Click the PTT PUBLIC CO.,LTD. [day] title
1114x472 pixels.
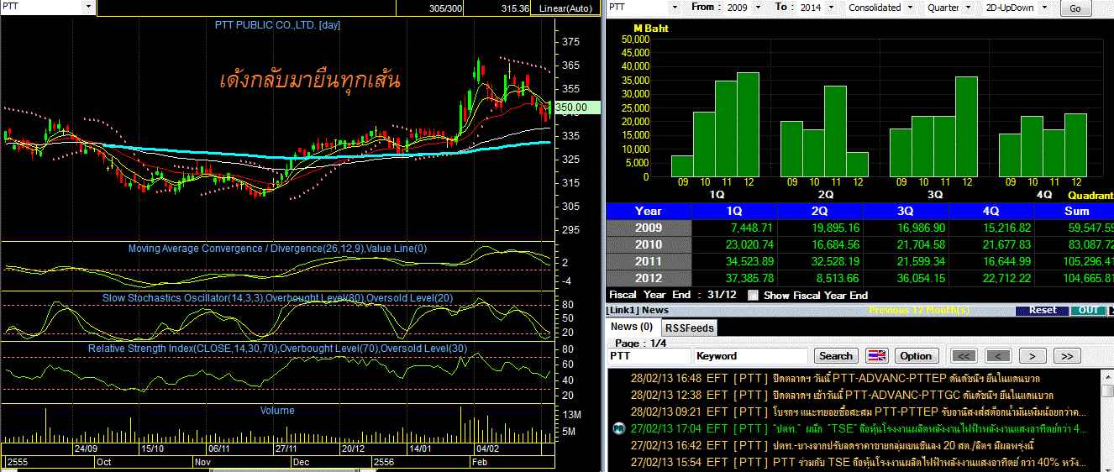(x=276, y=24)
